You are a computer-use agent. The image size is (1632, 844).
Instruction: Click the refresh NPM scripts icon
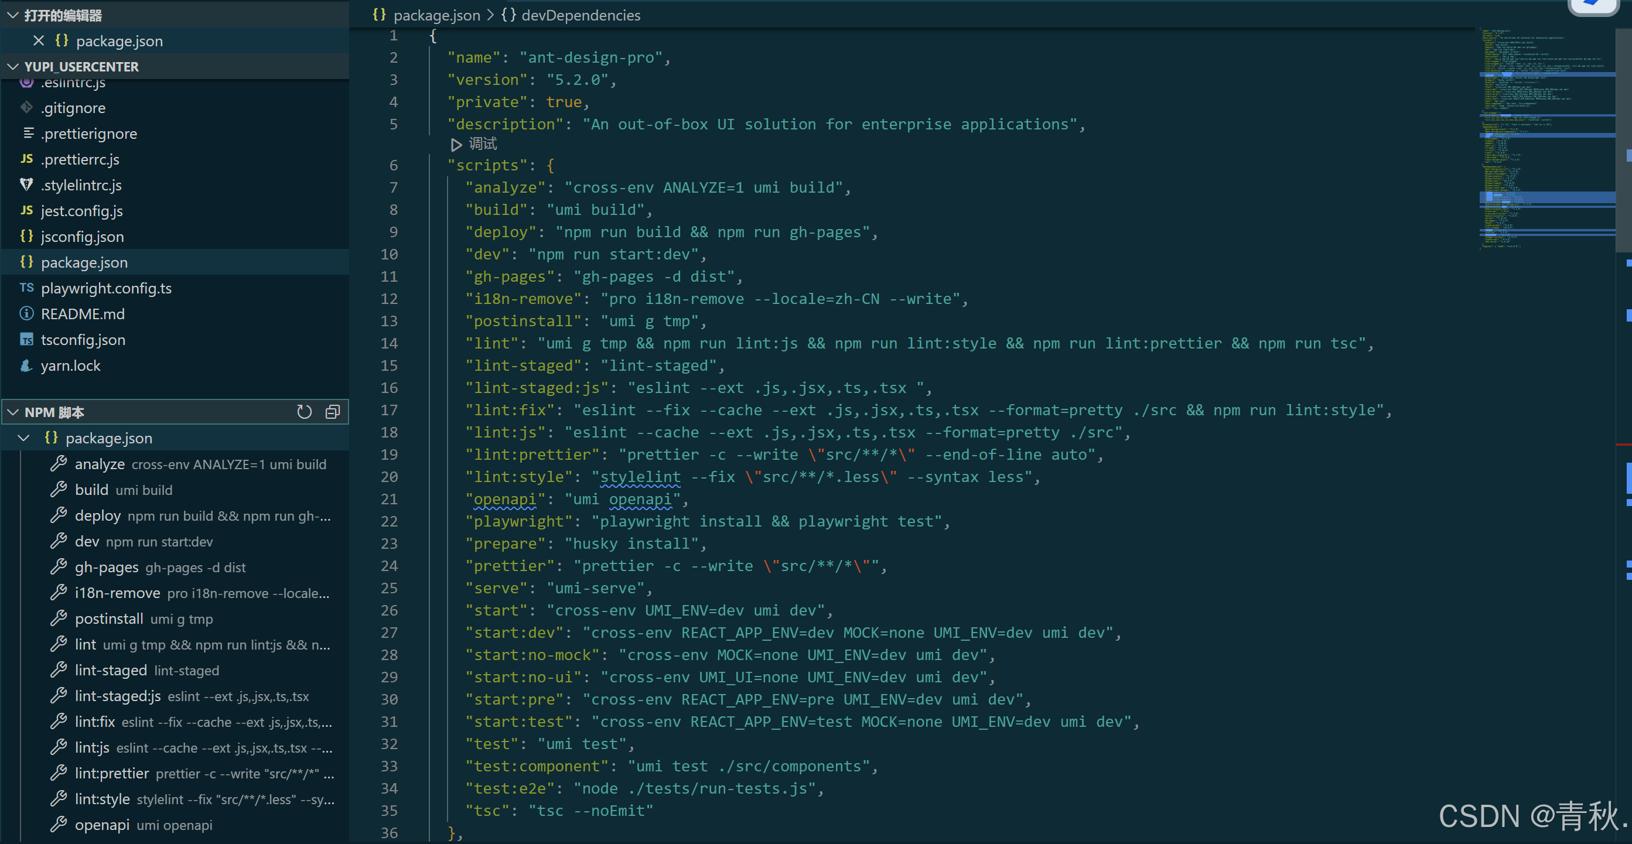click(304, 412)
